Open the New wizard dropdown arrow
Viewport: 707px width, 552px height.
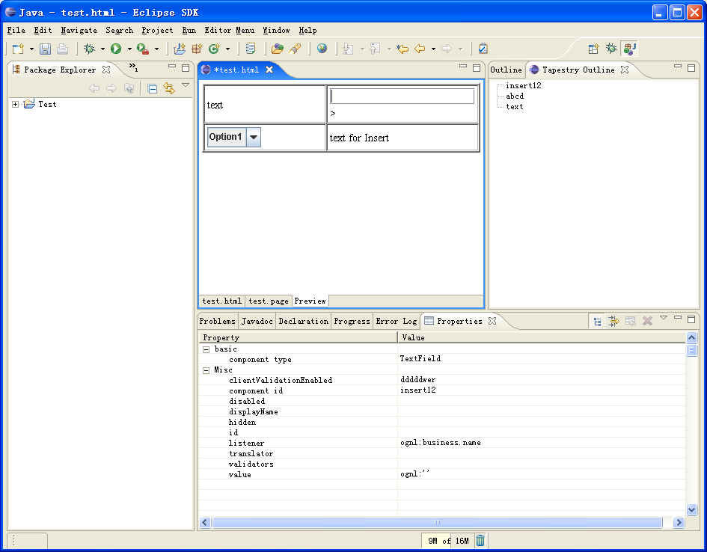point(31,49)
